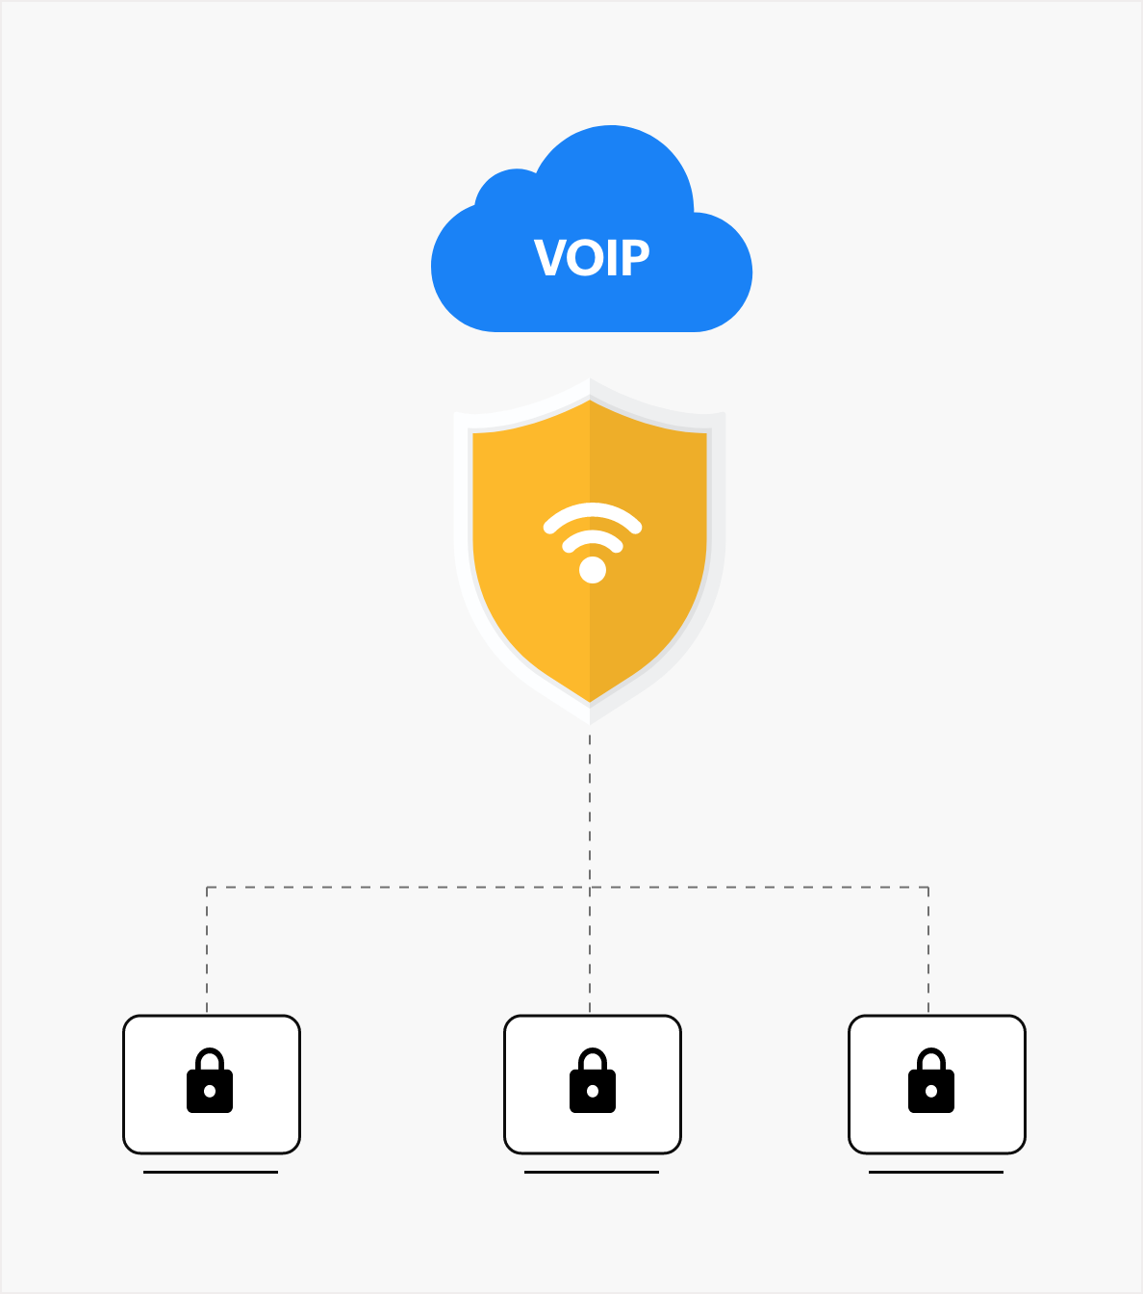Screen dimensions: 1143x1294
Task: Click the dashed line above right monitor
Action: tap(928, 950)
